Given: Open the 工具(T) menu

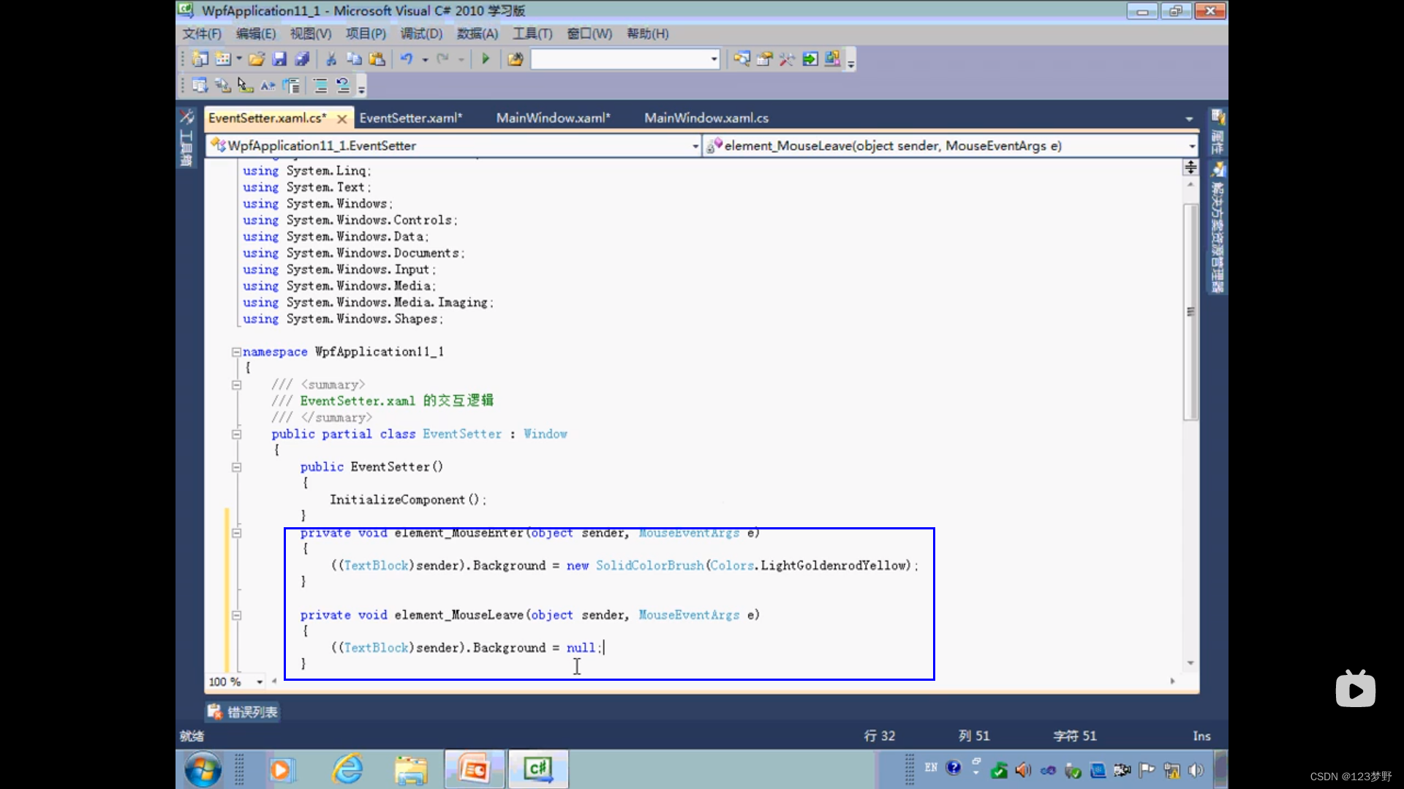Looking at the screenshot, I should [x=532, y=34].
